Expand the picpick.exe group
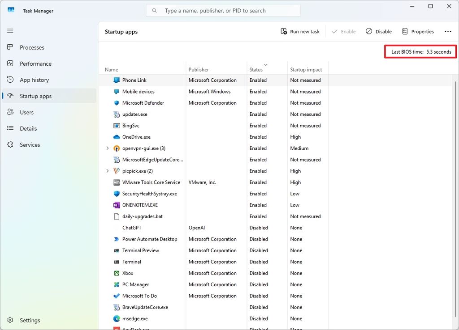The height and width of the screenshot is (330, 459). click(108, 171)
